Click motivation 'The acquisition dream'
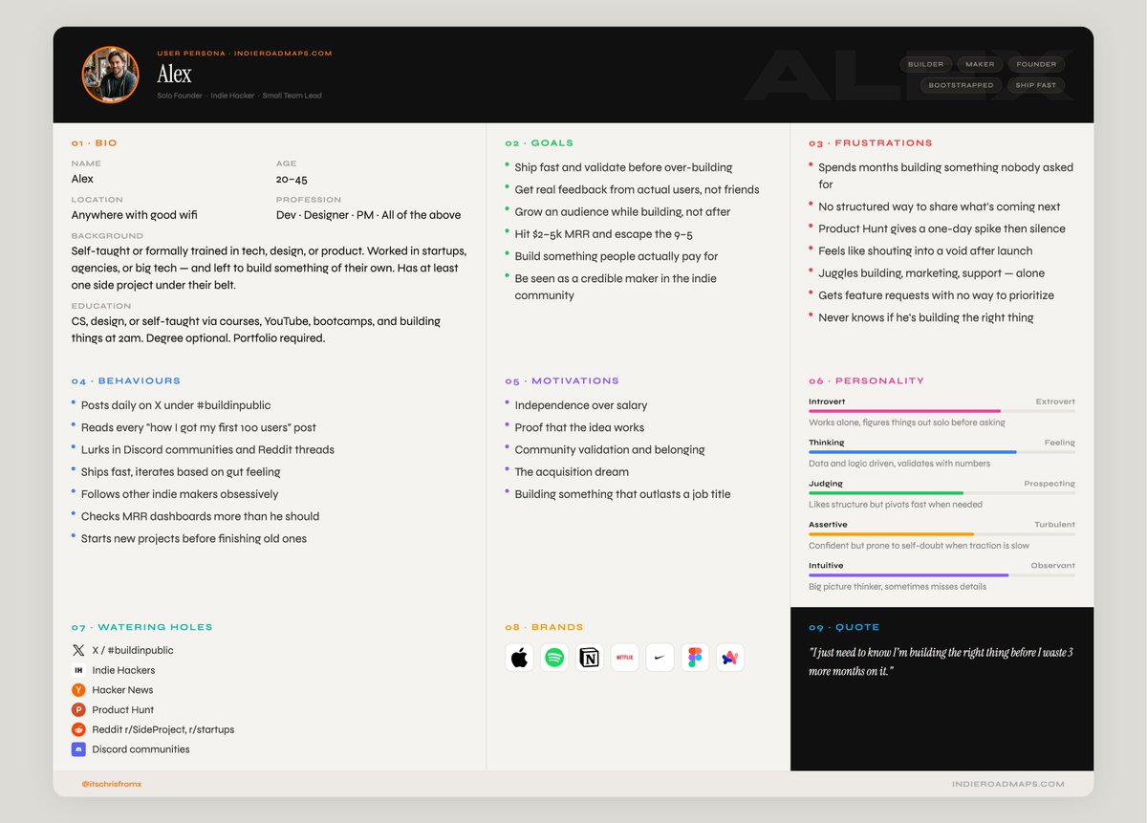The image size is (1147, 823). click(572, 472)
